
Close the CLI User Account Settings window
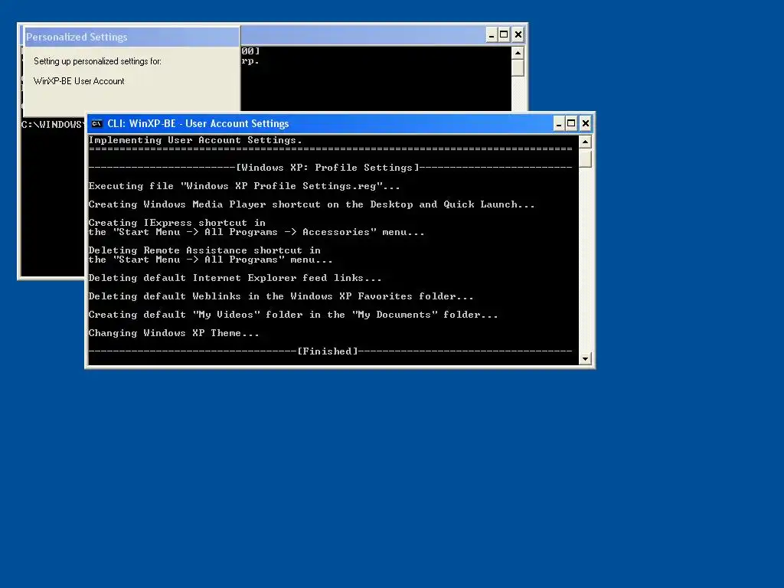point(586,123)
